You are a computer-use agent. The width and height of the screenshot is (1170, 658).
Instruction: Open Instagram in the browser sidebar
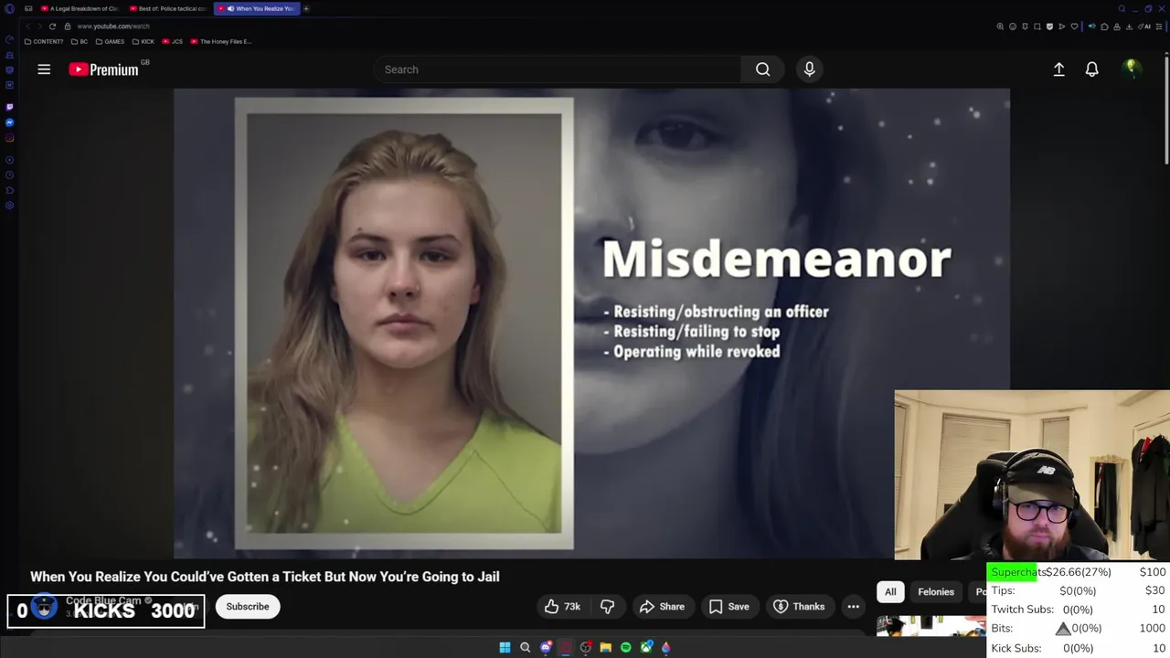click(9, 138)
